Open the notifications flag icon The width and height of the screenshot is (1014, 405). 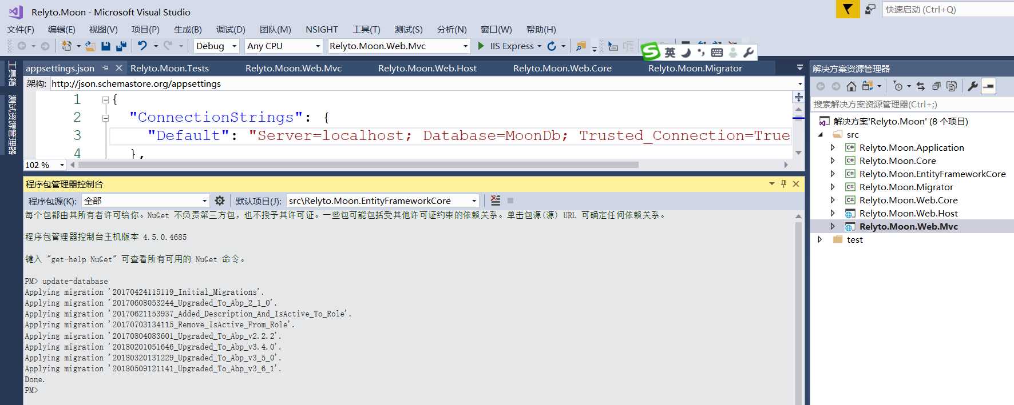[x=847, y=9]
